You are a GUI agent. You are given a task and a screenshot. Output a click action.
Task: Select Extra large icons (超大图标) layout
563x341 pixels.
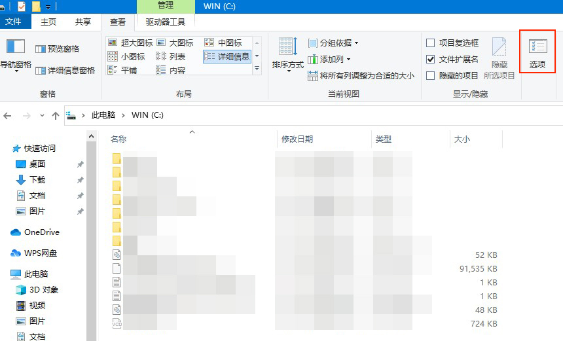pos(130,43)
